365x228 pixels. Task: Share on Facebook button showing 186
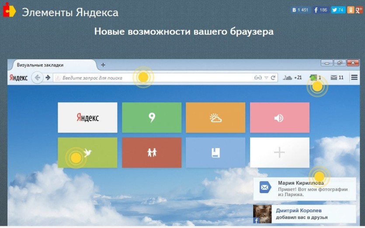pyautogui.click(x=320, y=10)
